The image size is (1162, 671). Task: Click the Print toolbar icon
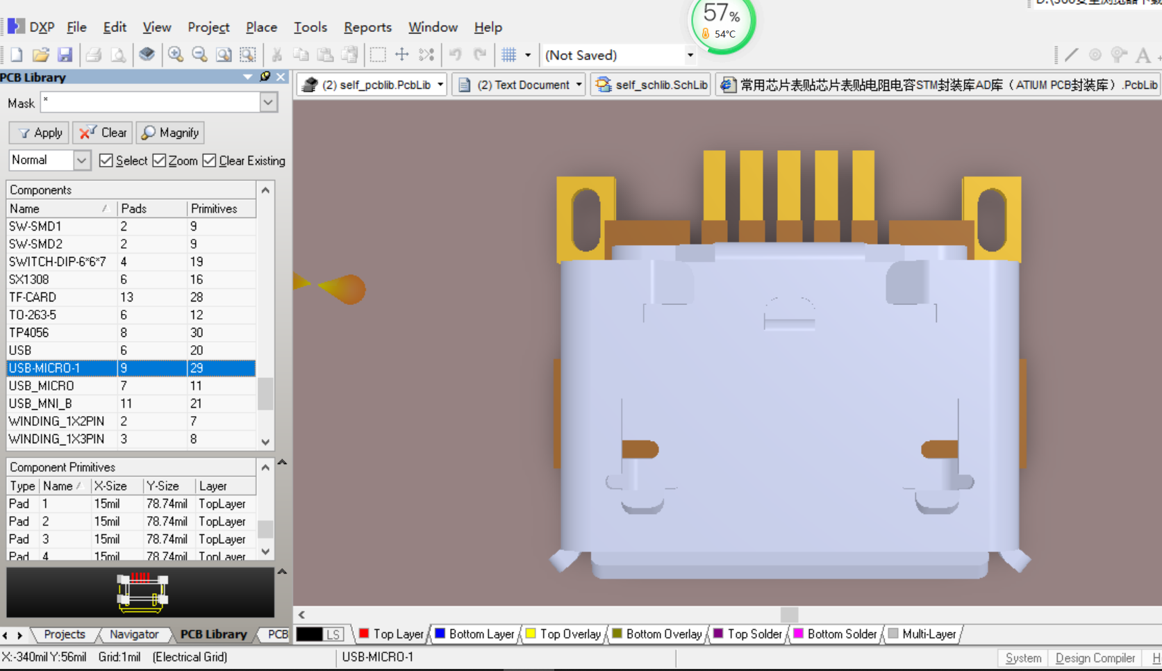point(94,54)
